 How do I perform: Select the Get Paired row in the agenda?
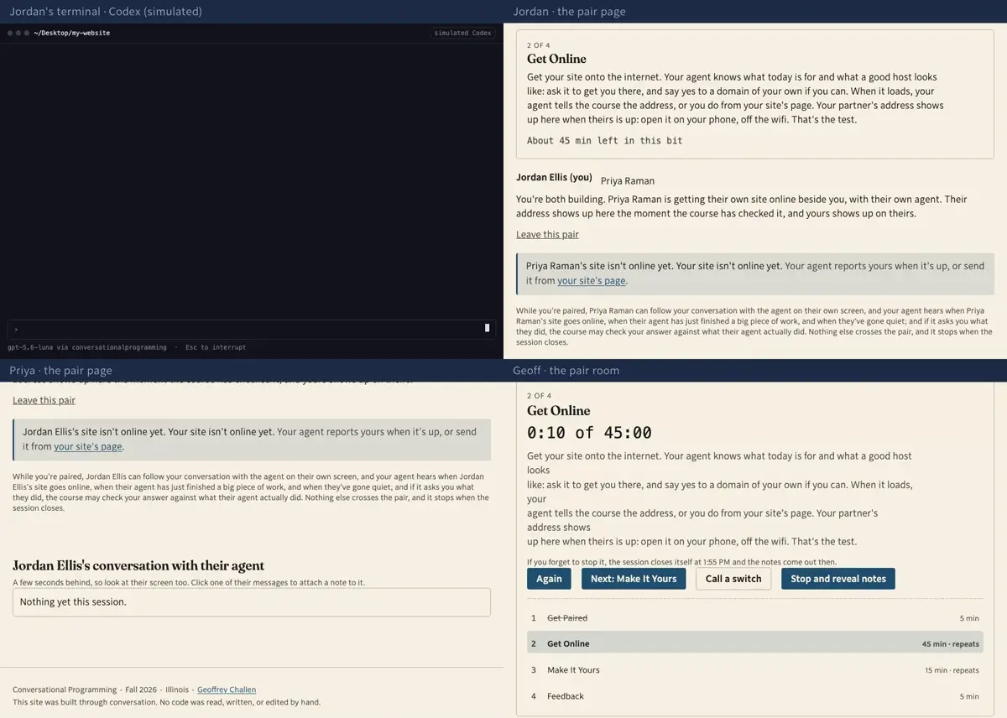pyautogui.click(x=755, y=618)
